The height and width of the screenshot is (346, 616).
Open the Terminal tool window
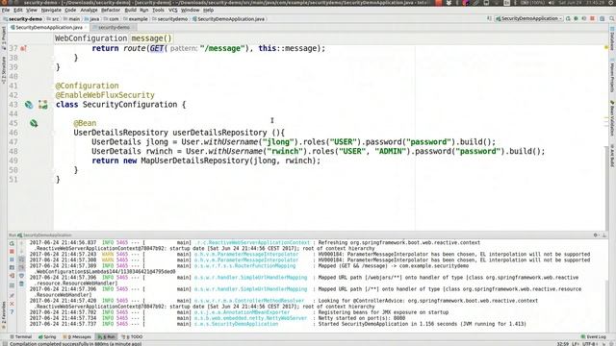(21, 337)
